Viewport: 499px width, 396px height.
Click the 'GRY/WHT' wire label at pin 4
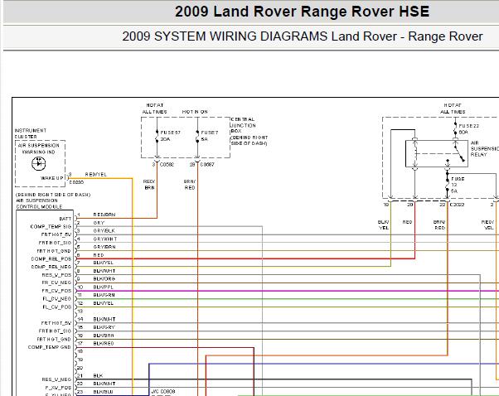pyautogui.click(x=105, y=239)
